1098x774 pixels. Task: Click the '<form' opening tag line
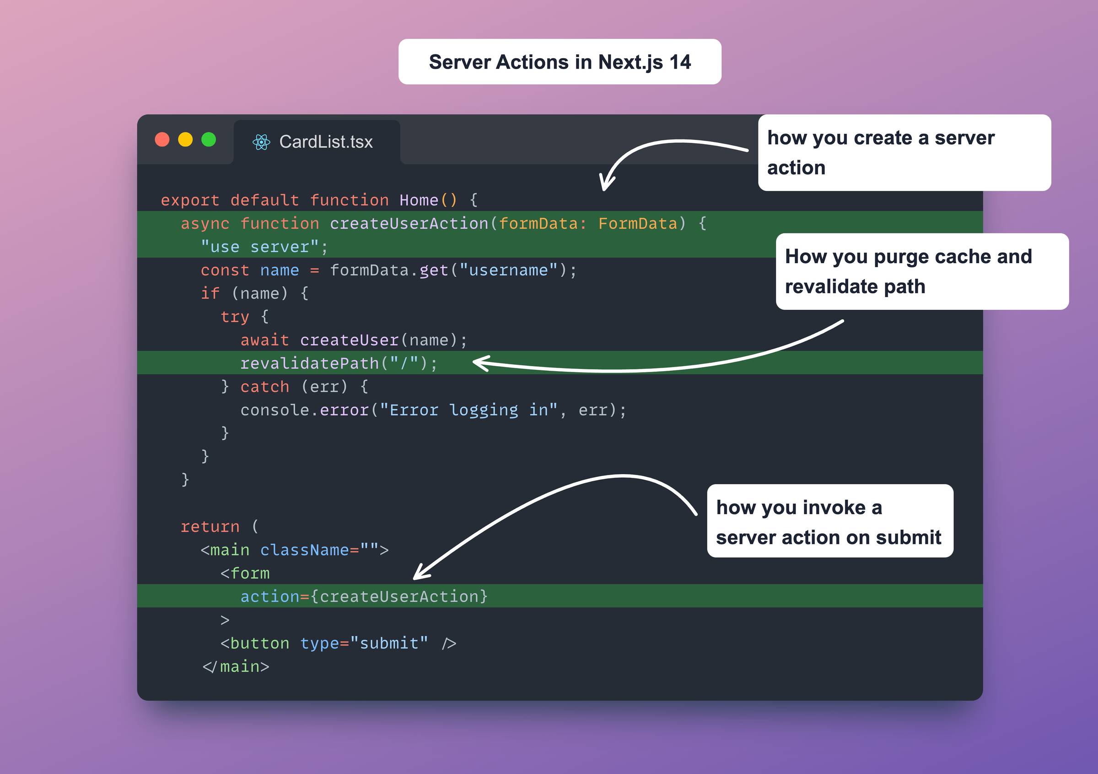click(245, 573)
